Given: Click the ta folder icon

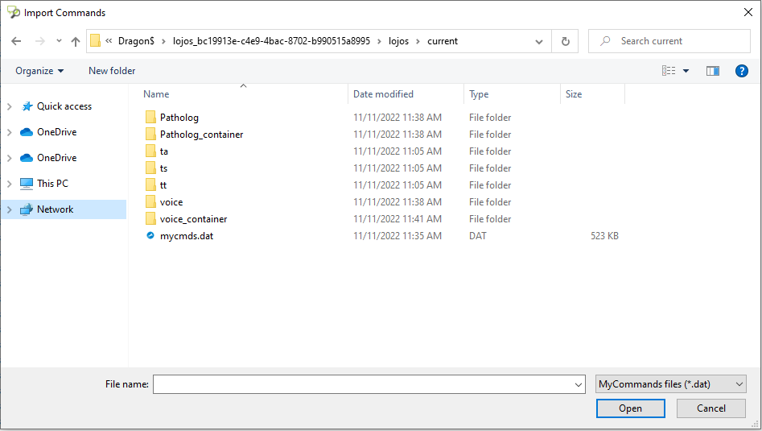Looking at the screenshot, I should click(x=150, y=151).
